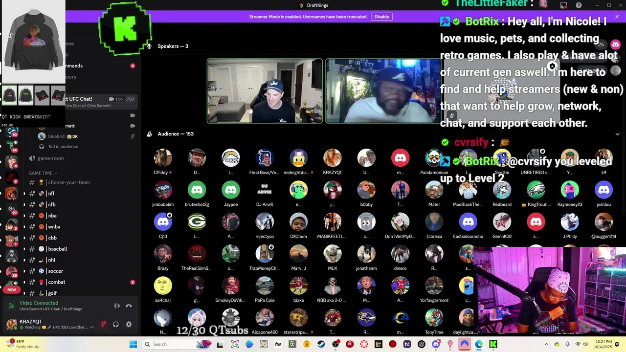Open TonyTime's audience avatar
The image size is (626, 352).
[x=434, y=317]
